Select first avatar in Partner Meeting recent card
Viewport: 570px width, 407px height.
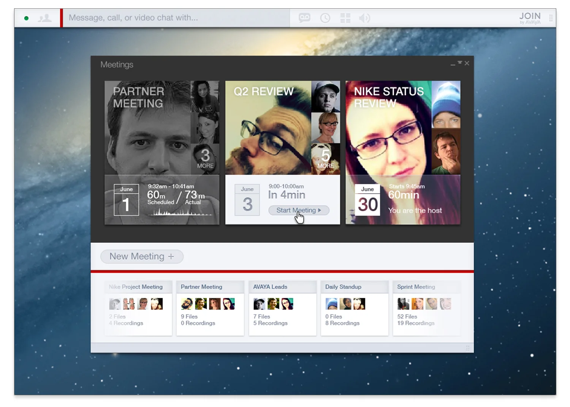[x=187, y=304]
